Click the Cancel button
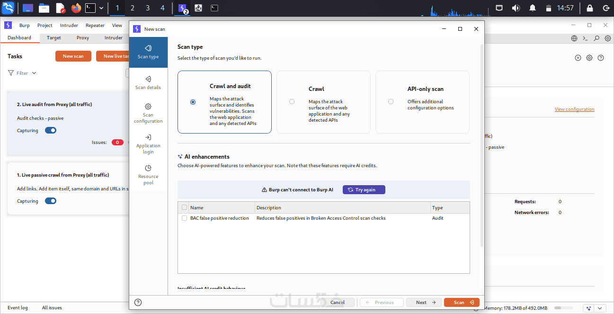 coord(338,303)
